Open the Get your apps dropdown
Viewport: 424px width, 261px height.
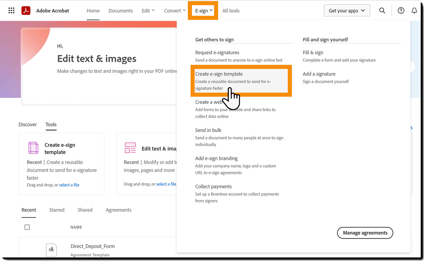click(347, 11)
